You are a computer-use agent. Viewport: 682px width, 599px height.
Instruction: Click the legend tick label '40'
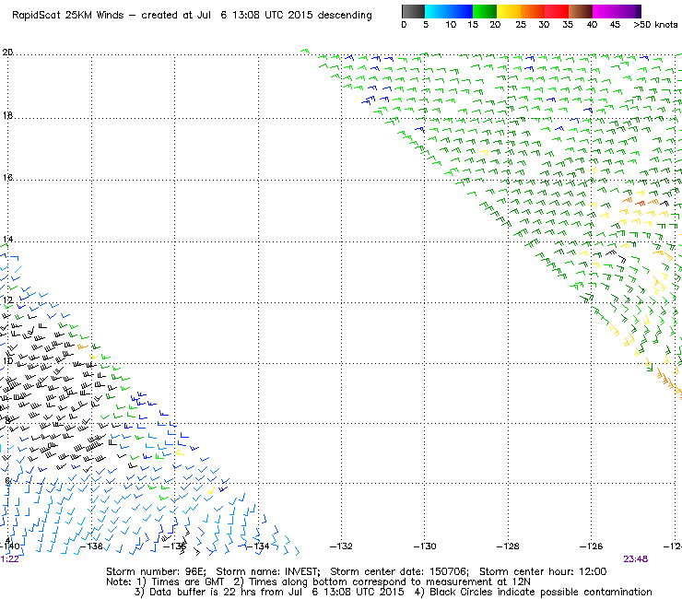coord(592,25)
